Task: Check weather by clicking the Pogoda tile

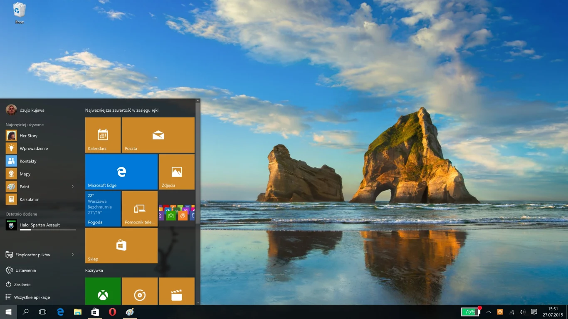Action: pos(103,209)
